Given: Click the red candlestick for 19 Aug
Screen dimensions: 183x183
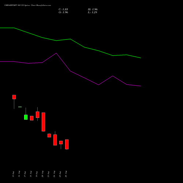Looking at the screenshot, I should pos(38,115).
